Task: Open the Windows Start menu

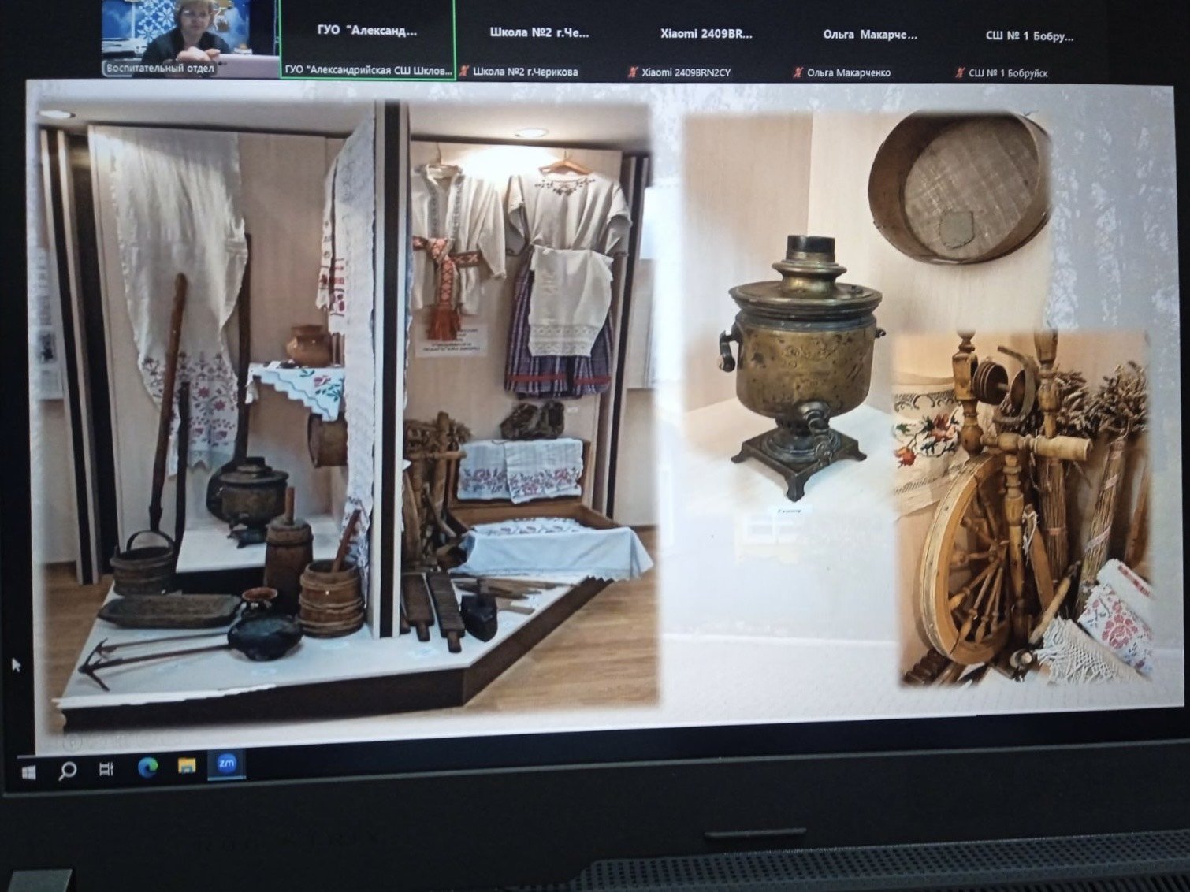Action: coord(28,770)
